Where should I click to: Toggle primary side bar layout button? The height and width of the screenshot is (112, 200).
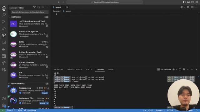pyautogui.click(x=184, y=2)
